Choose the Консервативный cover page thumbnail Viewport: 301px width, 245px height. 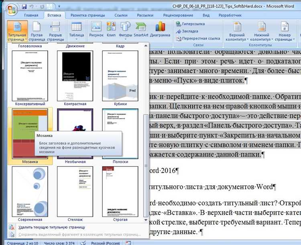30,76
